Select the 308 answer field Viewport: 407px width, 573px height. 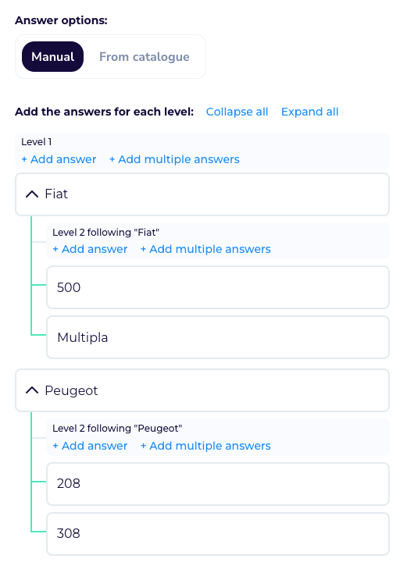[218, 534]
